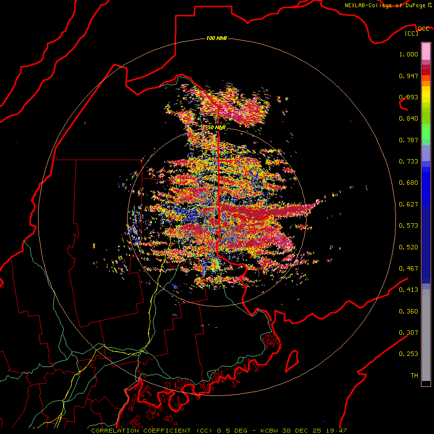Click the 0.840 scale value

tap(408, 119)
